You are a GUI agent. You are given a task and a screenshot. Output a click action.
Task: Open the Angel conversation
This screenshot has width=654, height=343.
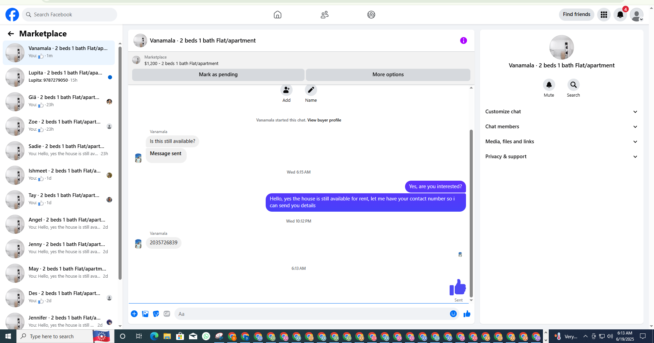[59, 224]
